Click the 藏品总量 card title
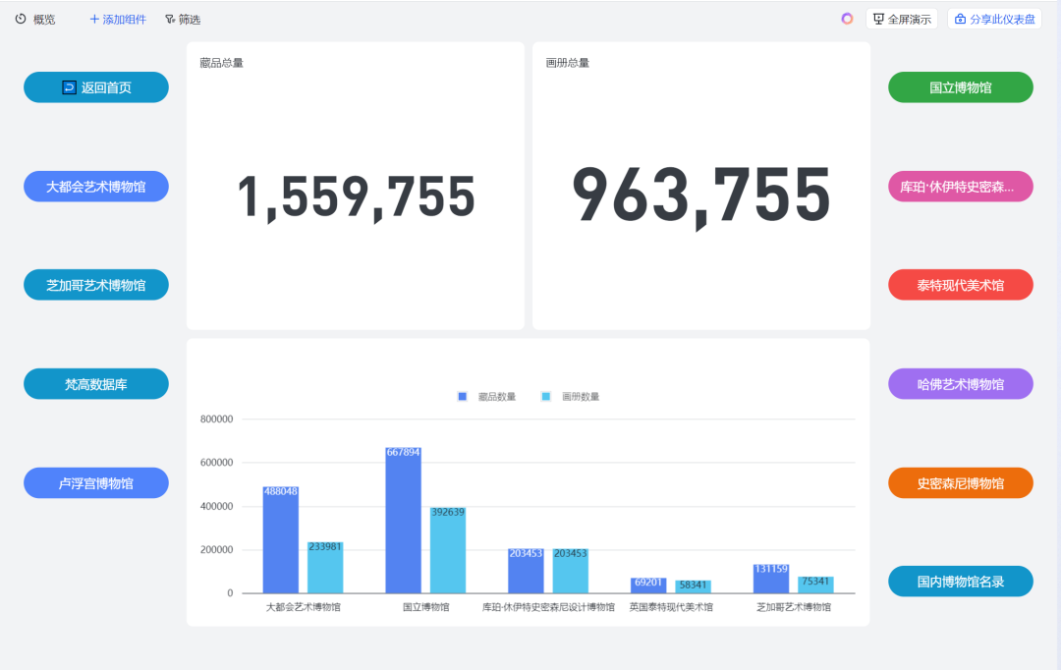This screenshot has height=670, width=1061. [x=221, y=63]
